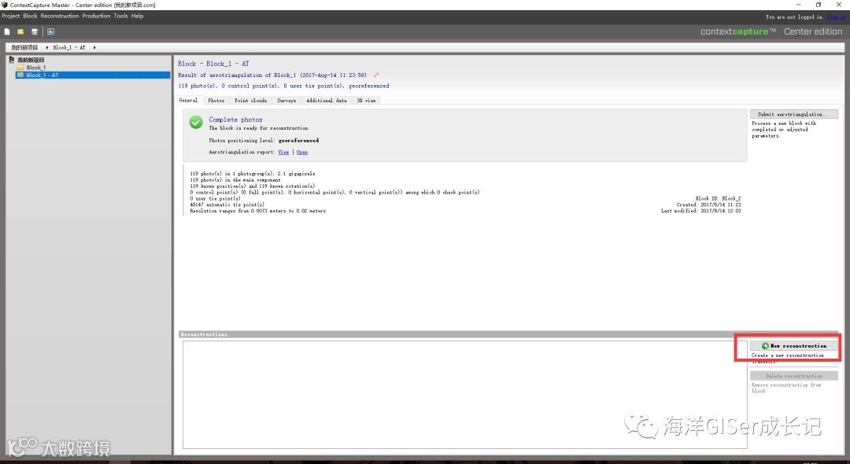Click the Result of aerotriangulation description text
The image size is (850, 464).
click(x=272, y=75)
